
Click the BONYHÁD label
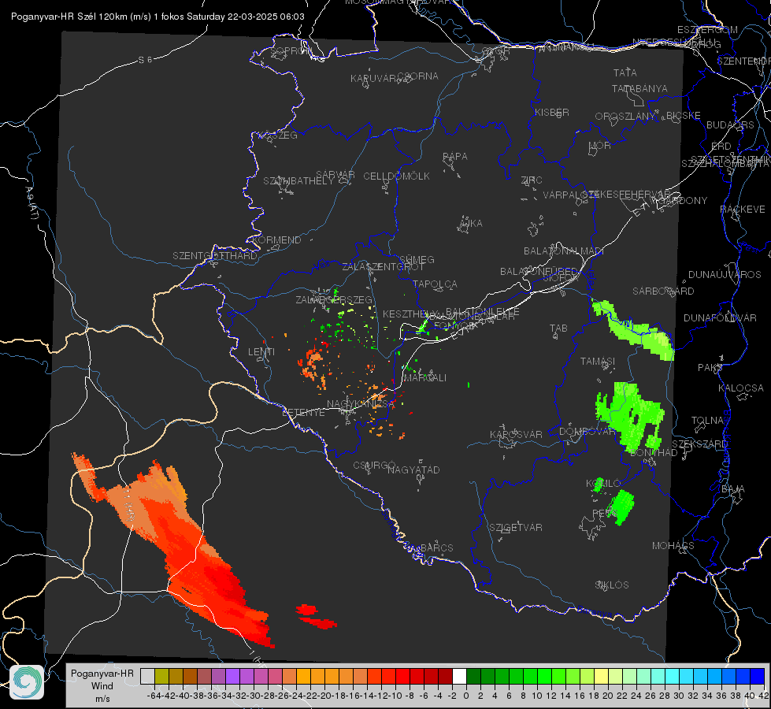click(x=654, y=453)
